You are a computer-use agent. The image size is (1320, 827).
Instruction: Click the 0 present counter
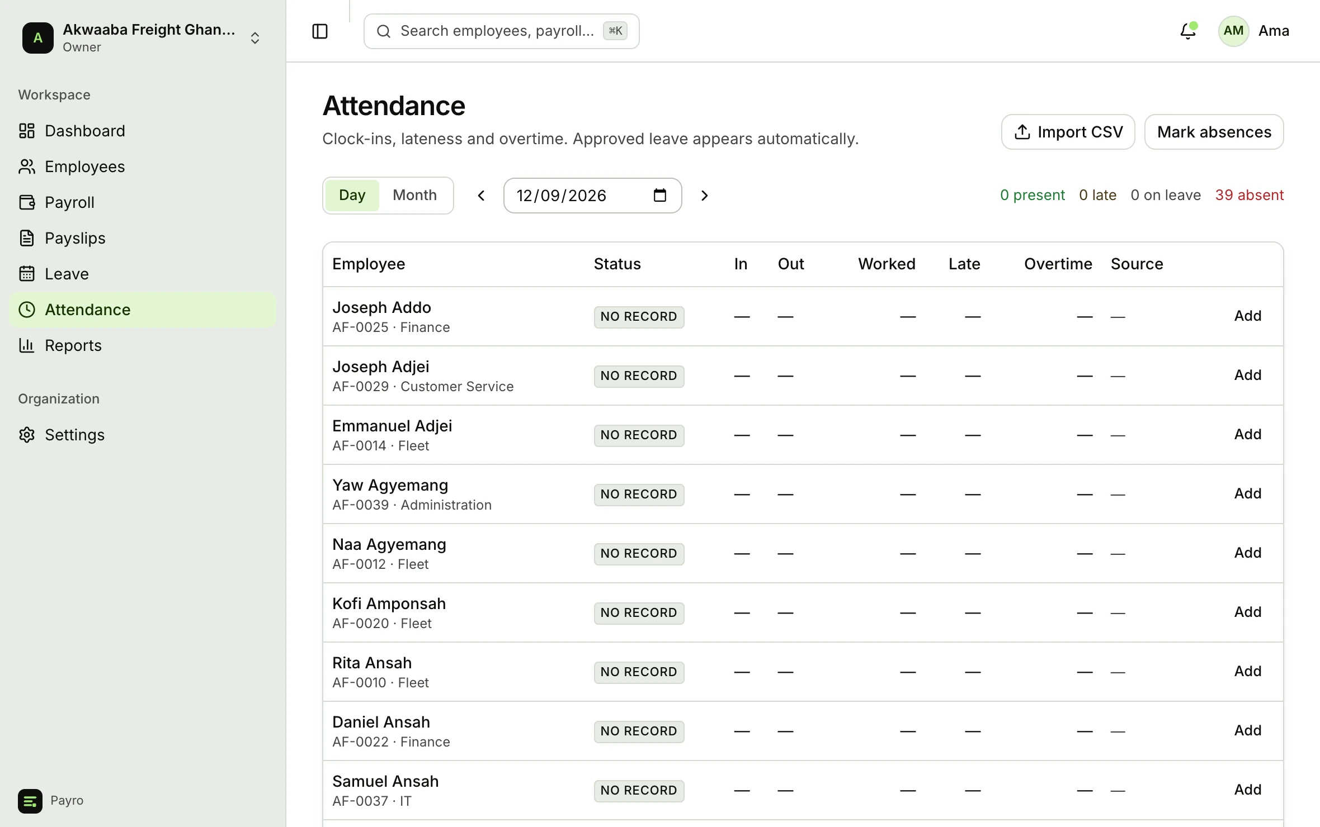tap(1033, 195)
